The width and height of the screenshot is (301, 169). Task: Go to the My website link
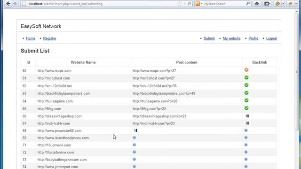231,38
